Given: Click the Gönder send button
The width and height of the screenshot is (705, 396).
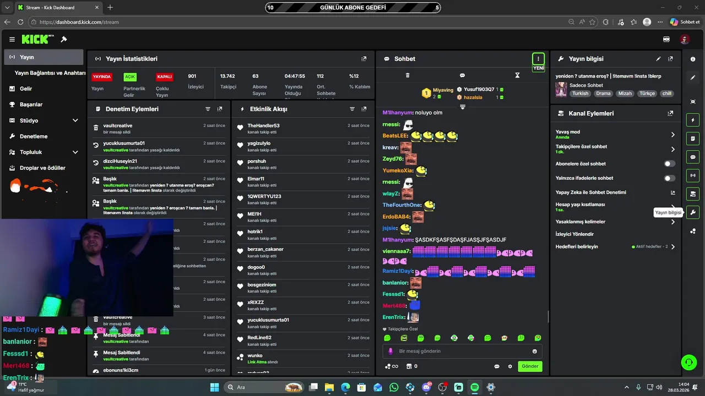Looking at the screenshot, I should (x=530, y=366).
